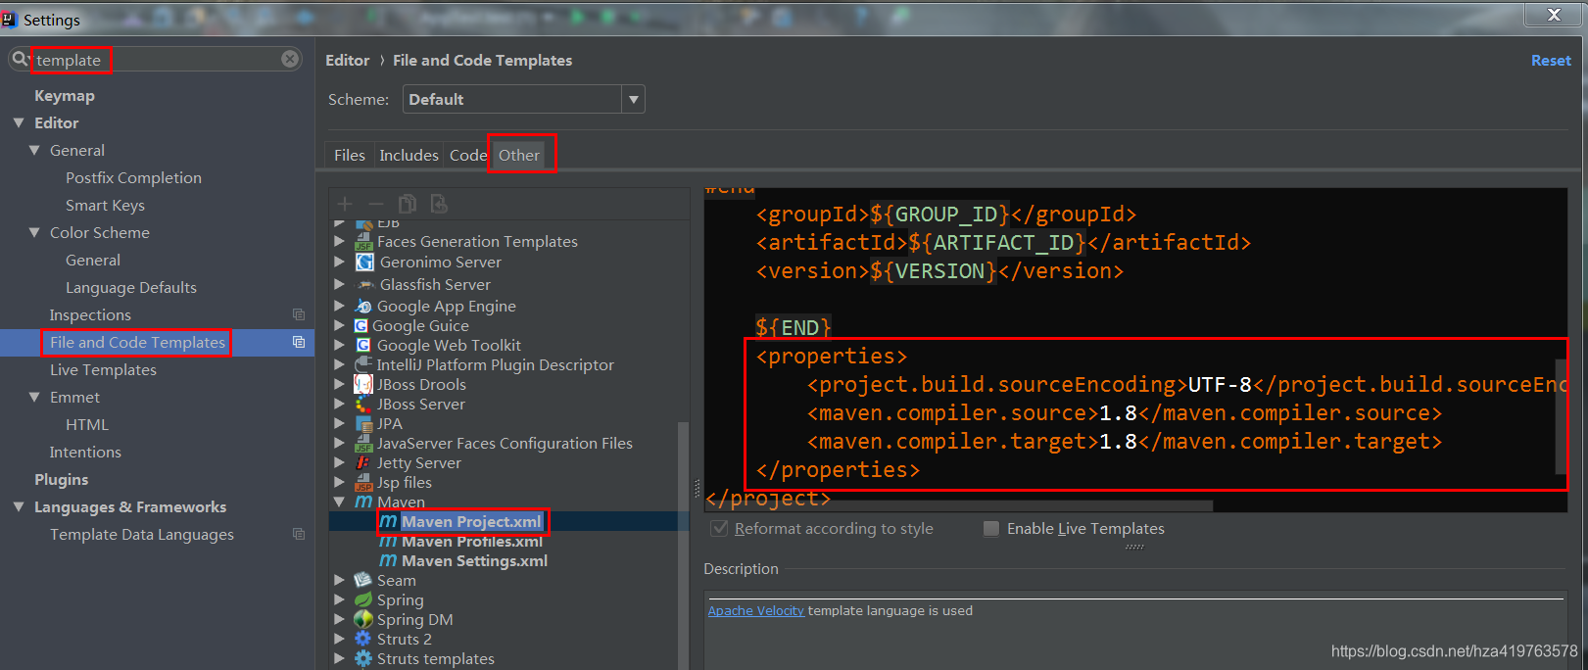Open Smart Keys settings
Image resolution: width=1588 pixels, height=670 pixels.
click(105, 206)
